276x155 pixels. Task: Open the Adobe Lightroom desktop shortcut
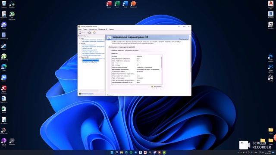coord(271,68)
